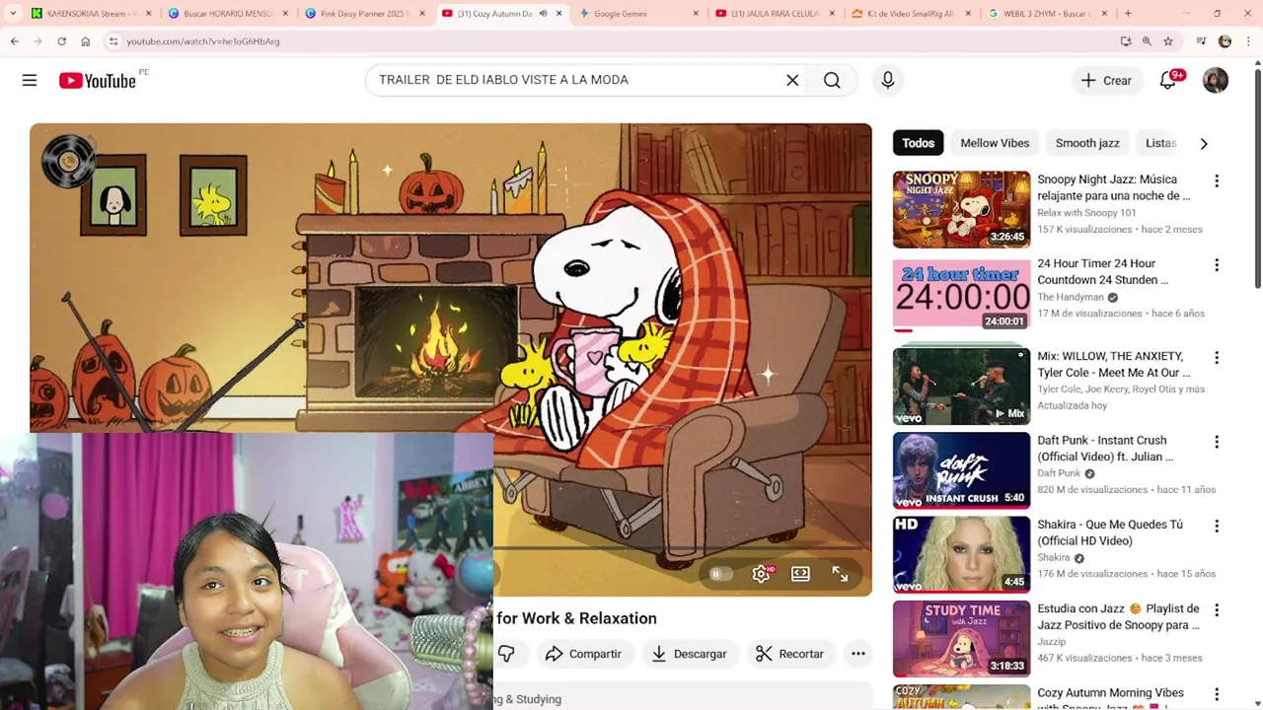Viewport: 1263px width, 710px height.
Task: Open Mix: WILLOW, THE ANXIETY thumbnail
Action: click(961, 386)
